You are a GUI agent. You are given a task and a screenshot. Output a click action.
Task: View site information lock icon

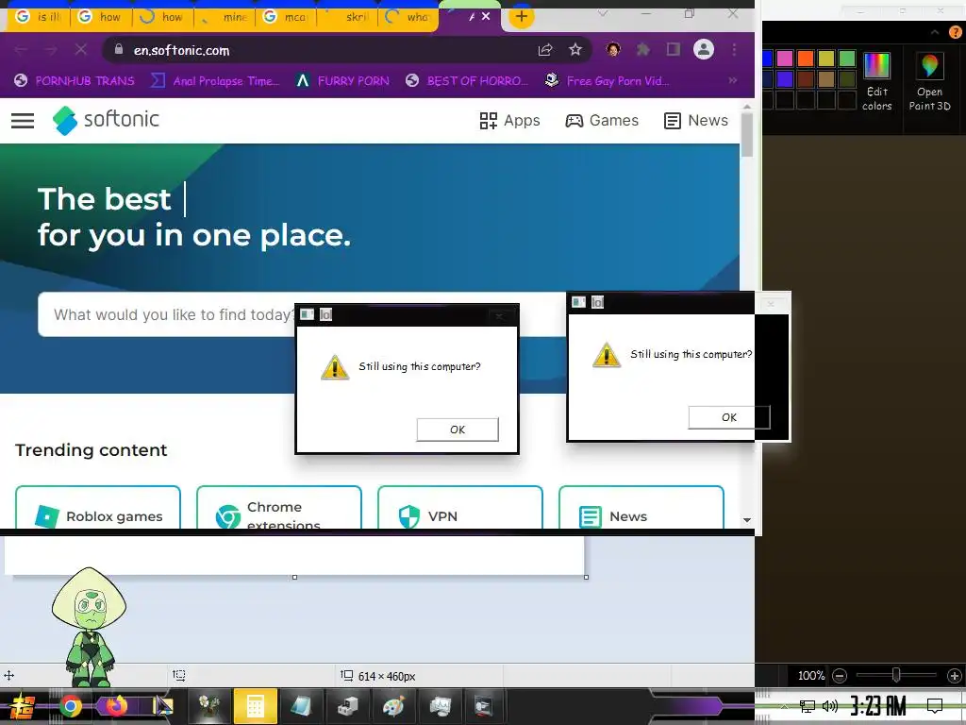tap(119, 49)
